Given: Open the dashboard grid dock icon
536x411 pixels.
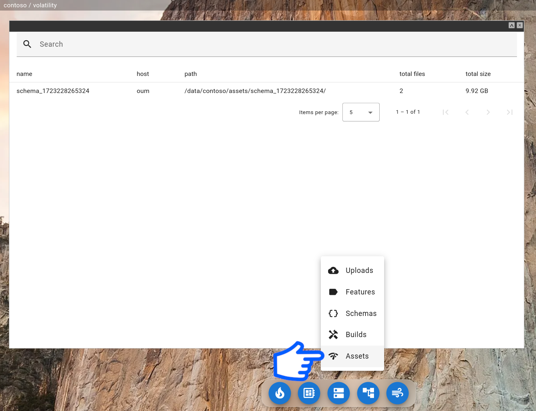Looking at the screenshot, I should (309, 393).
